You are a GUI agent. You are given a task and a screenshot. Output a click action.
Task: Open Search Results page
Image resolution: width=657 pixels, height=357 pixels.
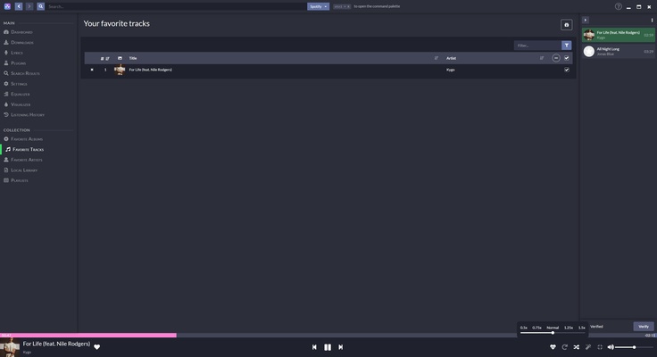[x=21, y=73]
